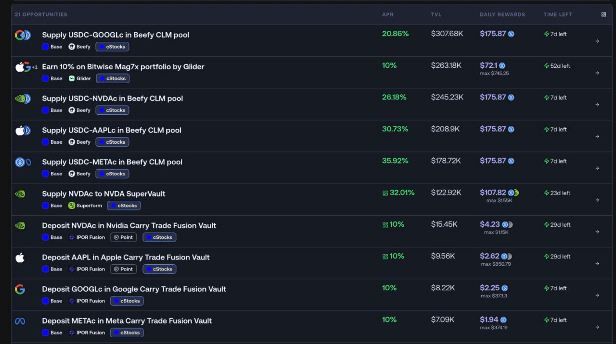The image size is (616, 344).
Task: Click Beefy tag in USDC-METAc row
Action: 79,174
